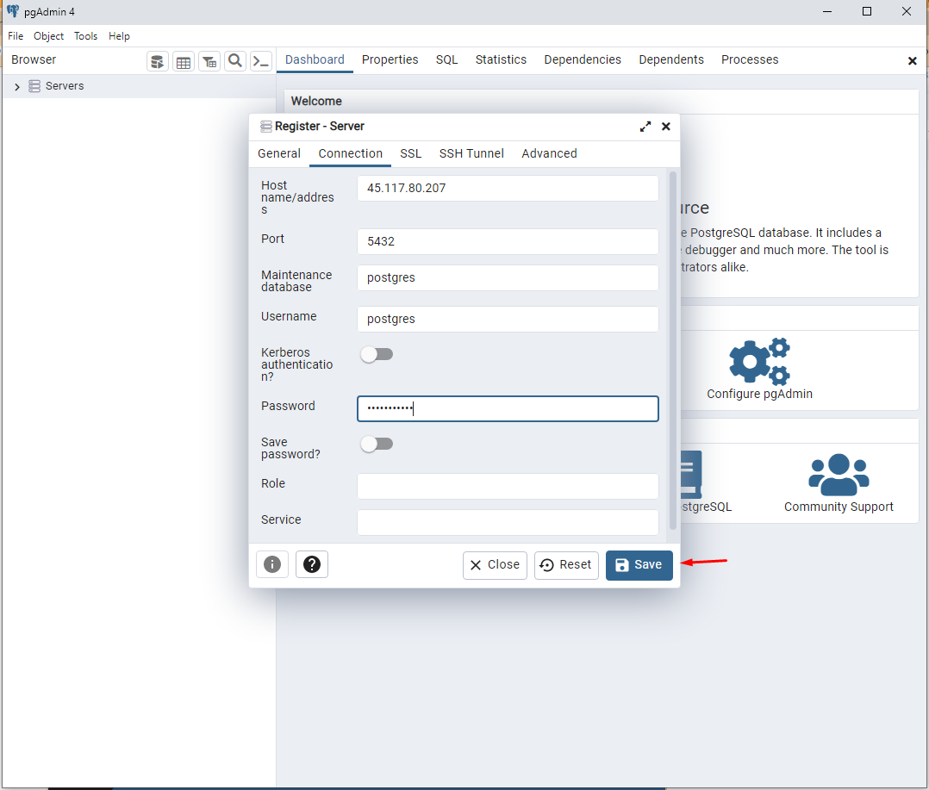Open the PSQL Tool terminal icon
The image size is (929, 790).
(x=260, y=61)
